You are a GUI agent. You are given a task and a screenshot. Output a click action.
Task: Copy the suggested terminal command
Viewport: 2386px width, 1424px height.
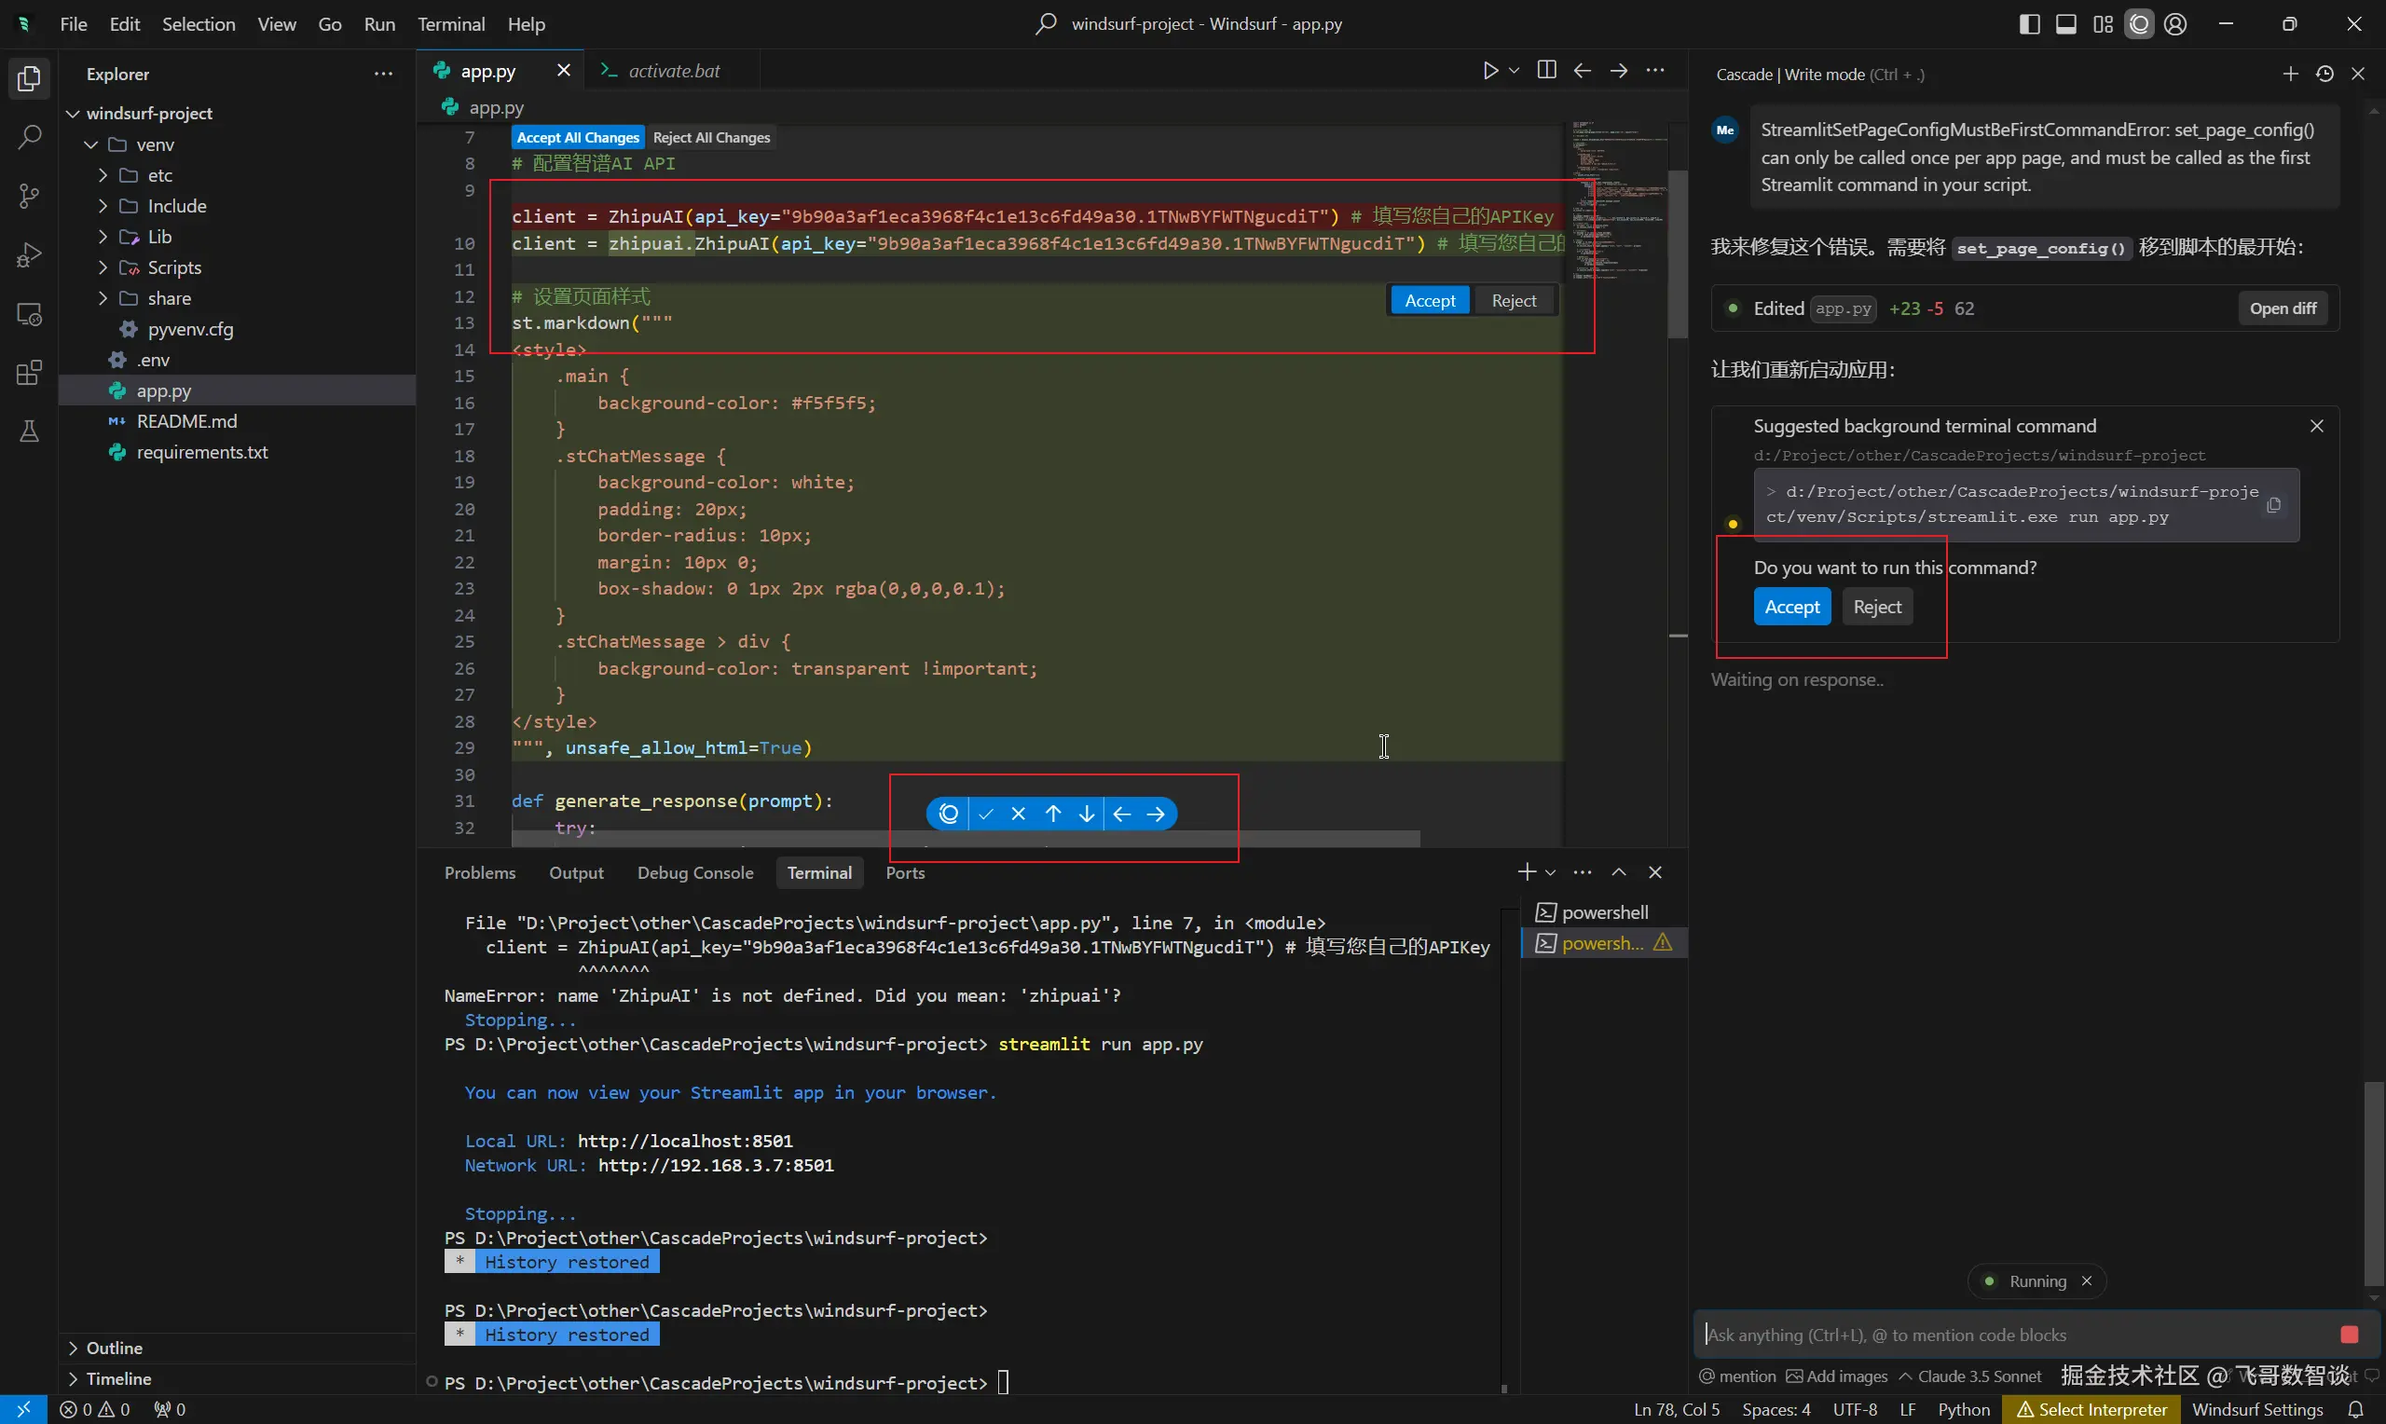[2273, 505]
